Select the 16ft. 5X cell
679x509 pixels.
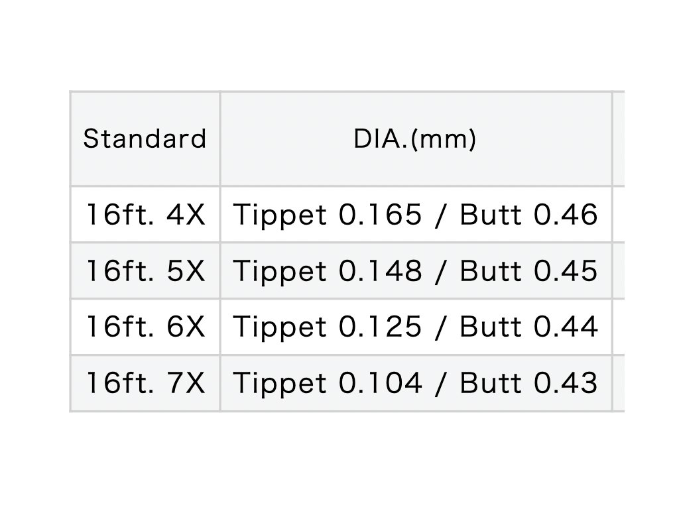[x=145, y=270]
